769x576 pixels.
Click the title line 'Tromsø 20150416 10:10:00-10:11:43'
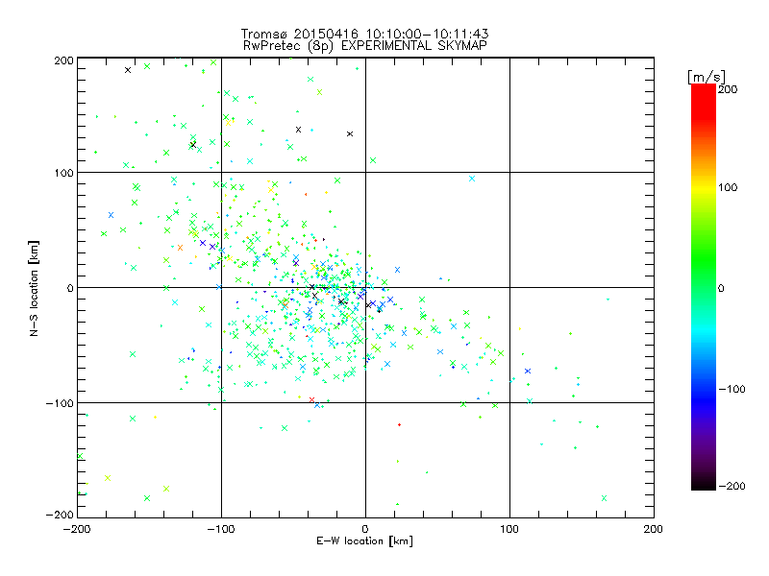tap(364, 34)
